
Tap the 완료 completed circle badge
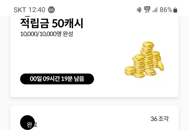click(27, 123)
